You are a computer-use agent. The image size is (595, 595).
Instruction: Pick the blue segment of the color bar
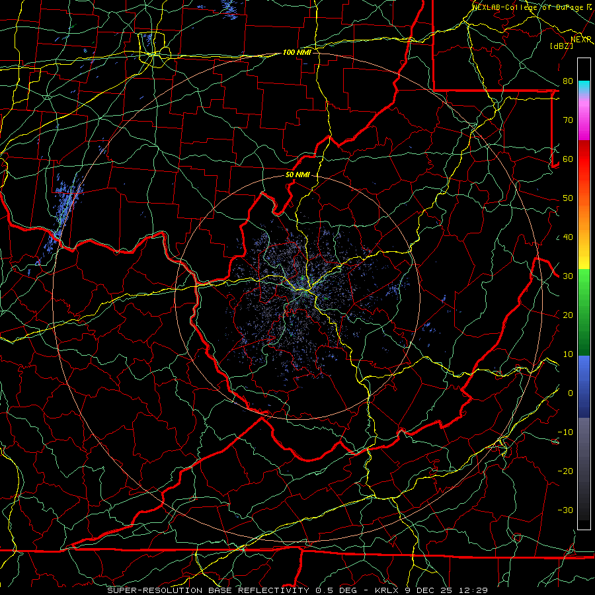click(x=584, y=387)
